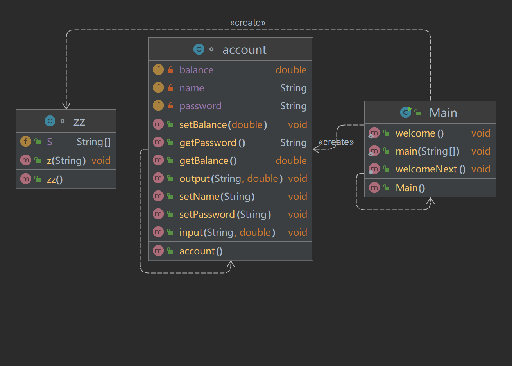Click the field icon next to S

pyautogui.click(x=25, y=141)
